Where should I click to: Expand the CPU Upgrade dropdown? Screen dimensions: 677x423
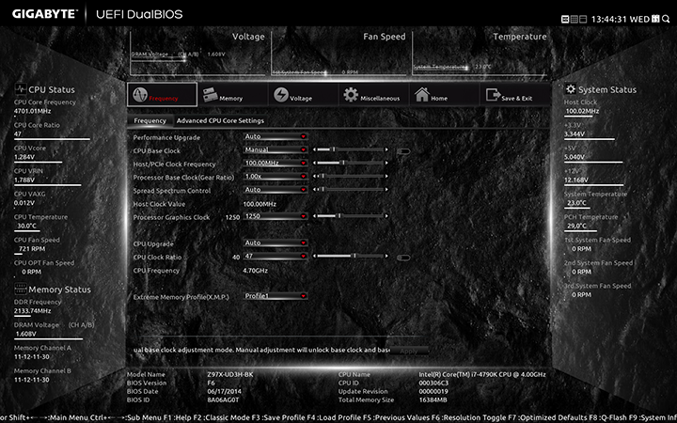pyautogui.click(x=276, y=243)
